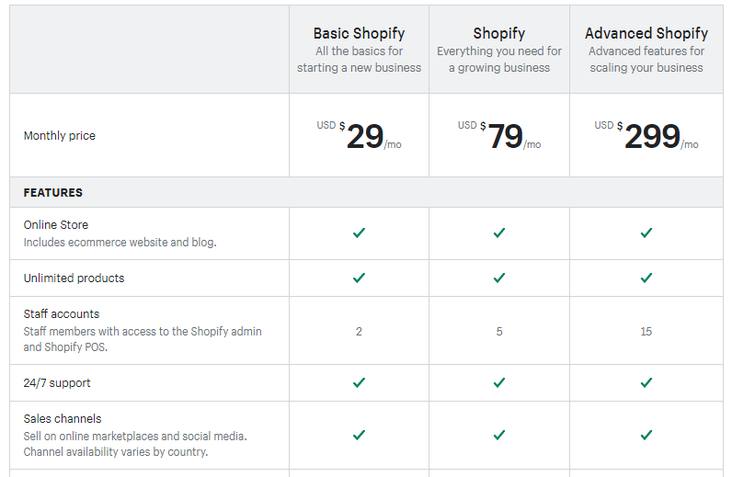
Task: Click the FEATURES section header
Action: [x=53, y=193]
